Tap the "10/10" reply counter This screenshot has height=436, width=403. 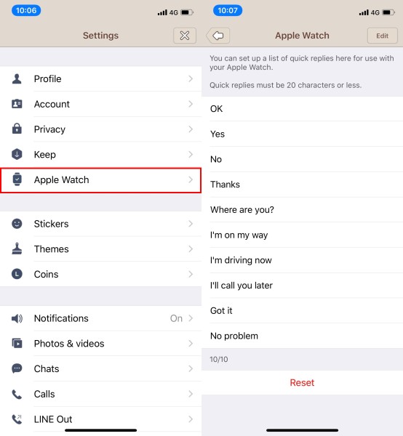pyautogui.click(x=219, y=359)
